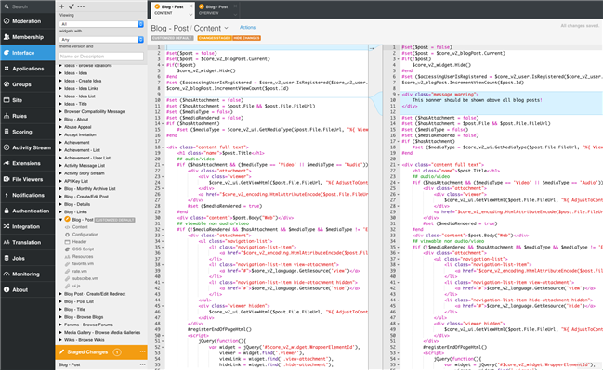
Task: Select Configuration under Blog - Post
Action: [85, 234]
